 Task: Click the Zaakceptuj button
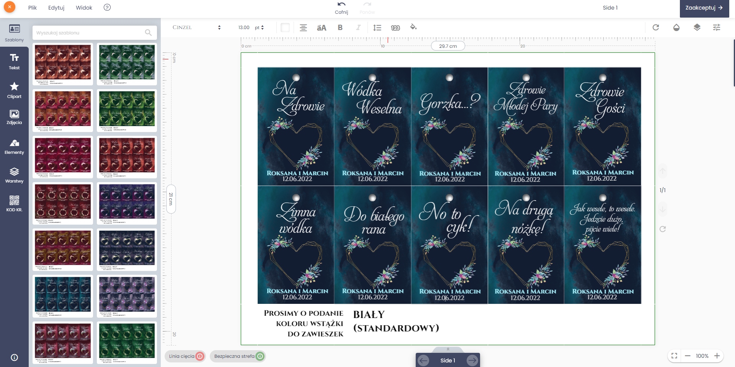(x=704, y=8)
